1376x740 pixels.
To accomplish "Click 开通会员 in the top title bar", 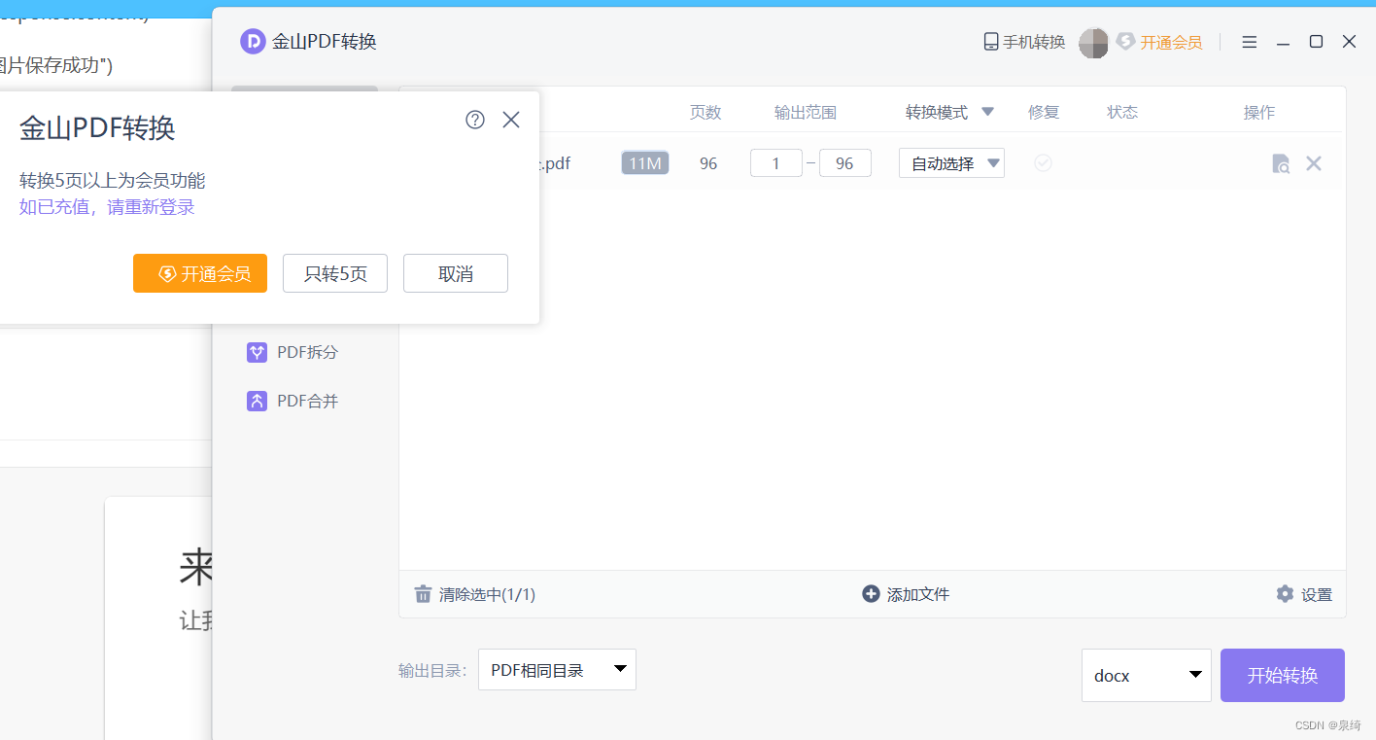I will click(x=1171, y=42).
